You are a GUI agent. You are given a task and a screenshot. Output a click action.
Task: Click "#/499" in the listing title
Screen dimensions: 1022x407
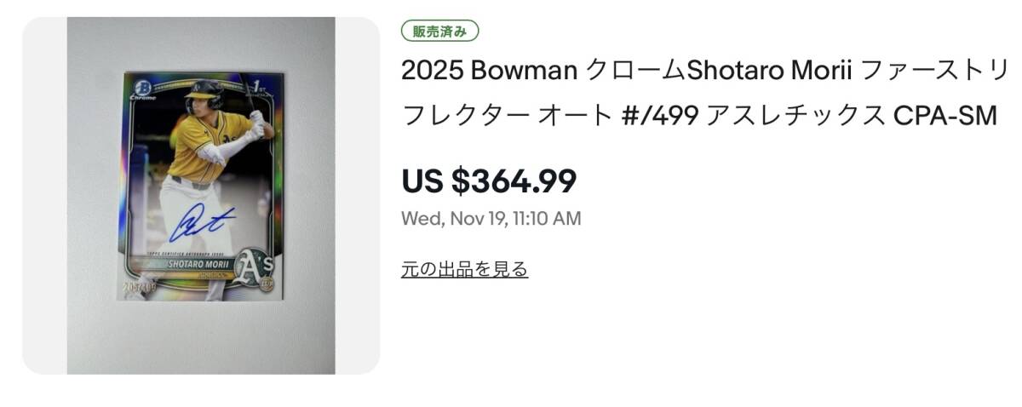point(661,114)
